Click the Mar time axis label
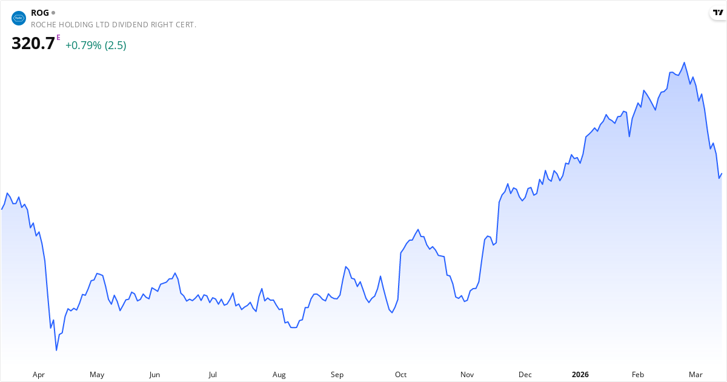 695,375
